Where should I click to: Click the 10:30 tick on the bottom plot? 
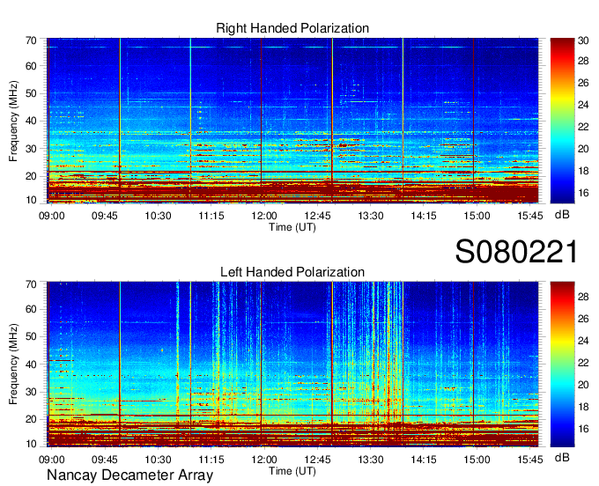[x=158, y=460]
